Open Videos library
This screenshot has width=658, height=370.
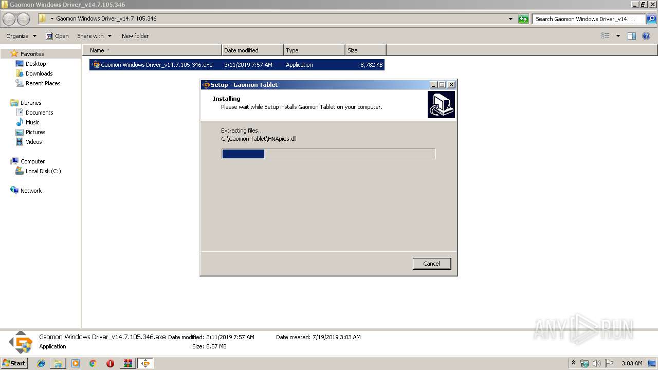coord(34,142)
